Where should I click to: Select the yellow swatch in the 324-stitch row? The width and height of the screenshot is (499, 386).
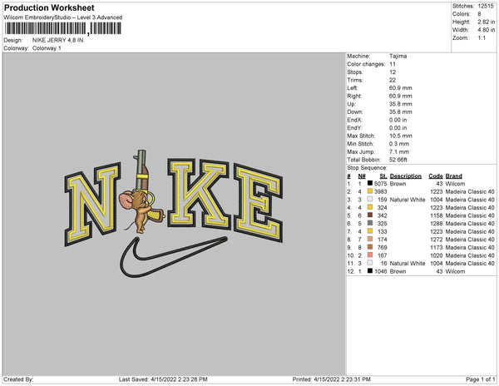click(x=370, y=207)
